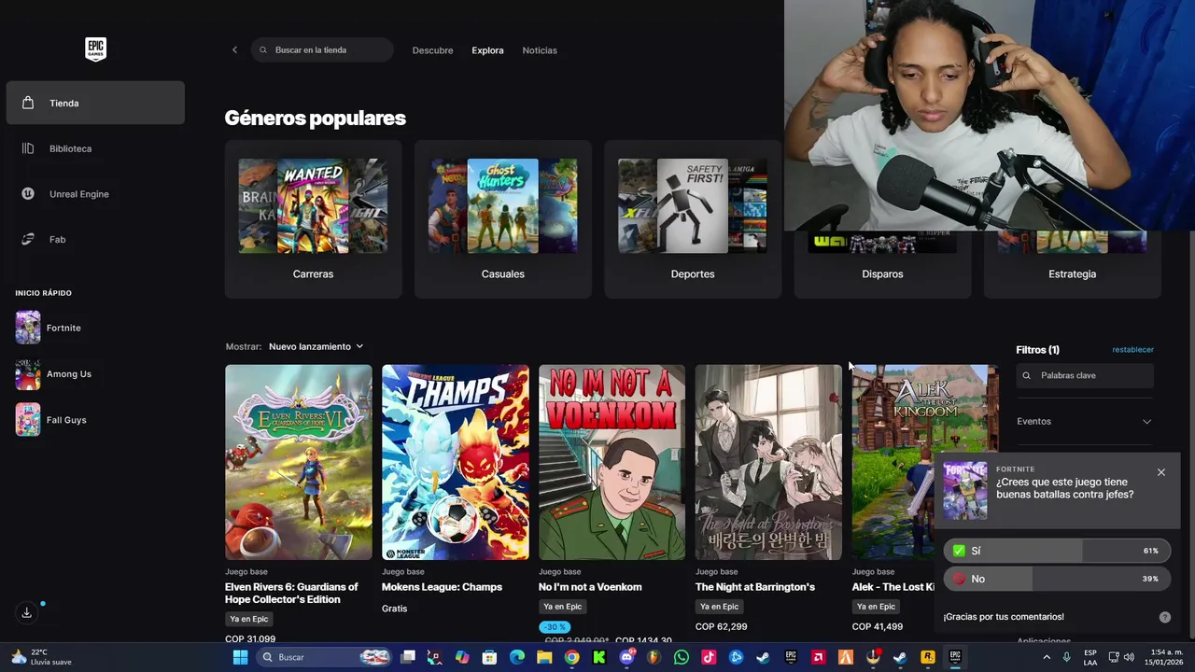Open the Mostrar Nuevo lanzamiento dropdown
1195x672 pixels.
[x=316, y=346]
